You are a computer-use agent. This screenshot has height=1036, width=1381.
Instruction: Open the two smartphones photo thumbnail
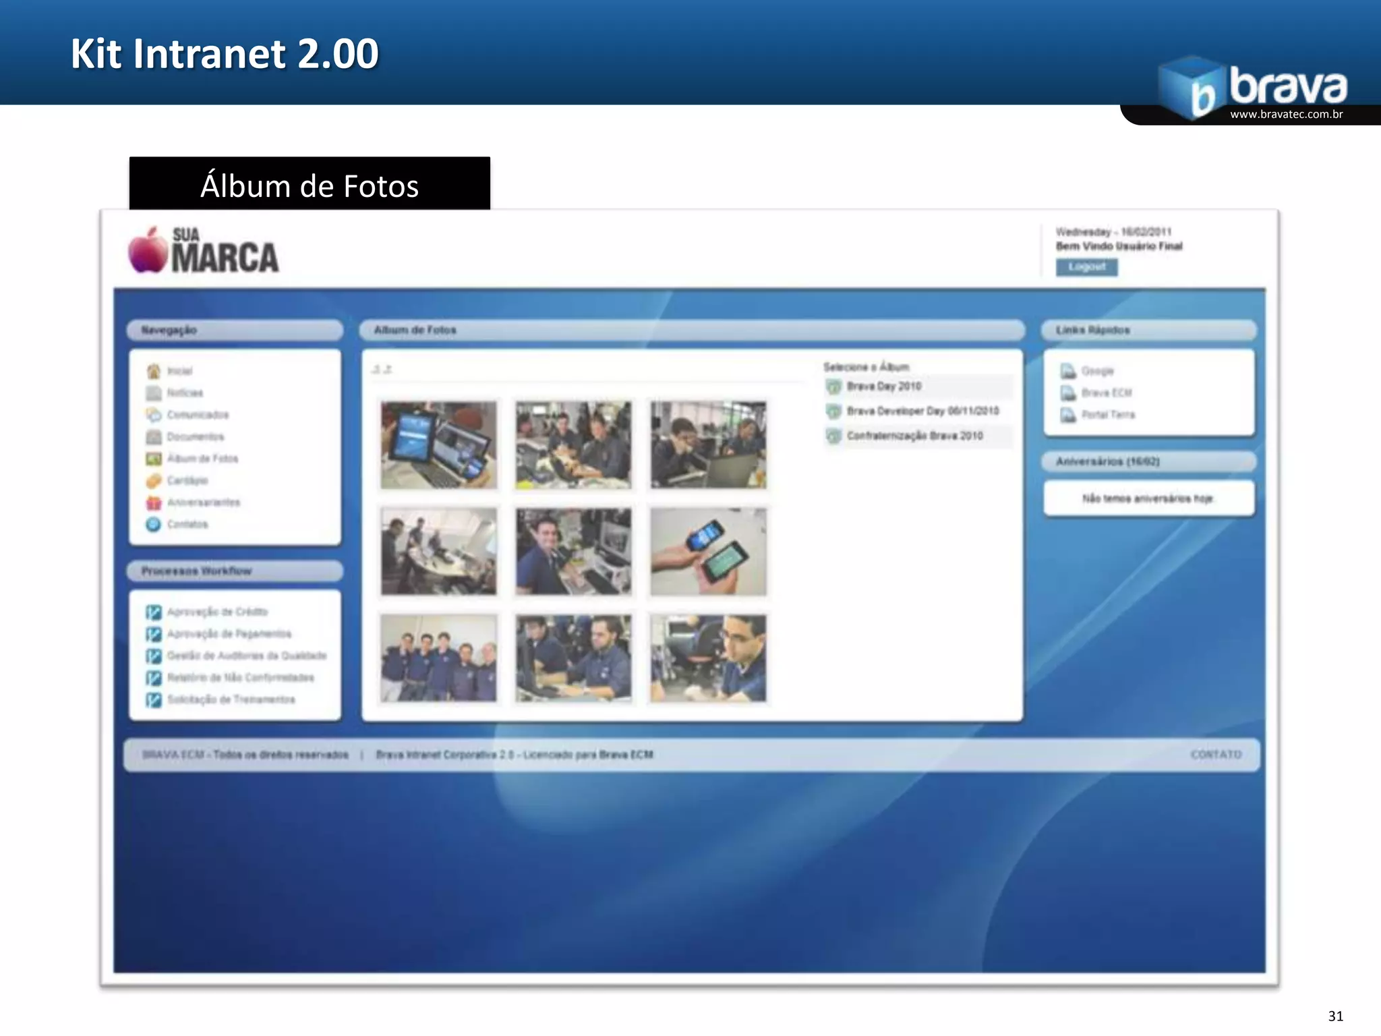[x=708, y=551]
